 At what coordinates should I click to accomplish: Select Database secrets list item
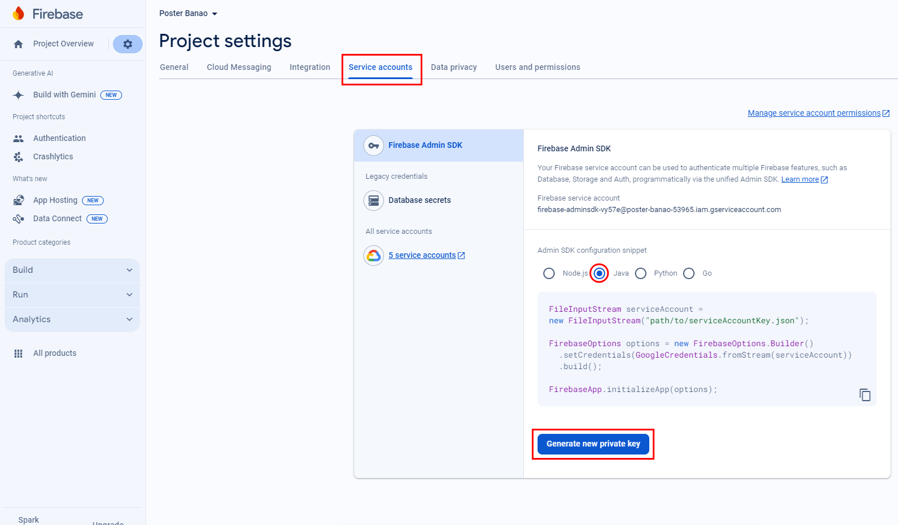click(x=439, y=201)
